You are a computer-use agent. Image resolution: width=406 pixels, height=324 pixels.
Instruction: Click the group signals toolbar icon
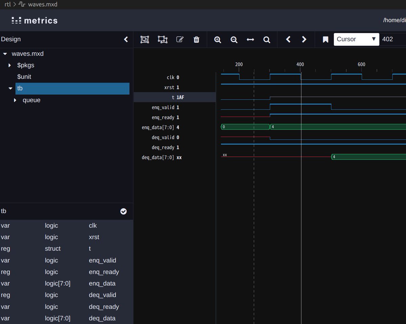[x=144, y=40]
